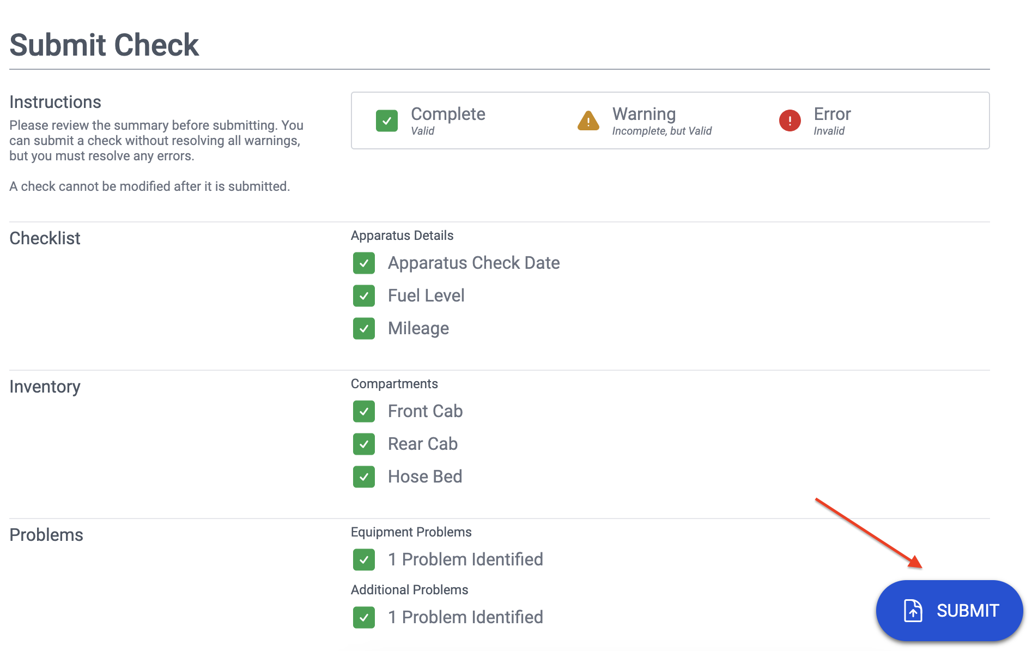This screenshot has width=1032, height=651.
Task: Click the 'Additional Problems' subheading
Action: (410, 590)
